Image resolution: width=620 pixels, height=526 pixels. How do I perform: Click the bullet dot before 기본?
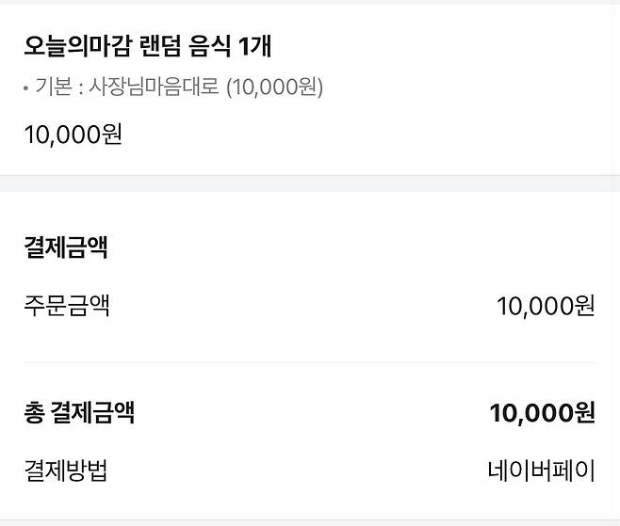26,88
